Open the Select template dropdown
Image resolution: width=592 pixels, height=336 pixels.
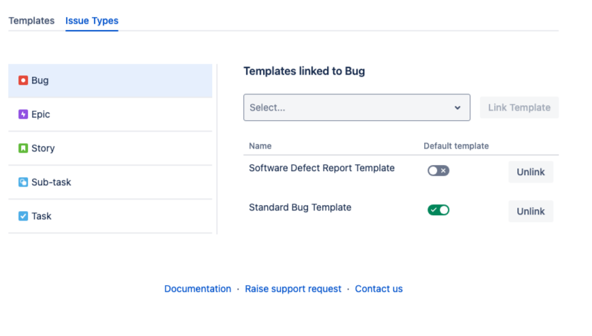(347, 107)
